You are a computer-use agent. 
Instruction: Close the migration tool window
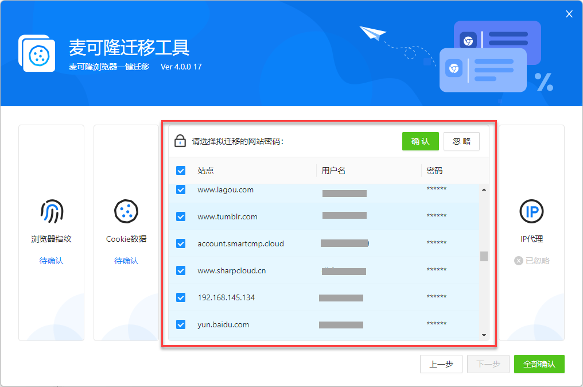pyautogui.click(x=569, y=14)
